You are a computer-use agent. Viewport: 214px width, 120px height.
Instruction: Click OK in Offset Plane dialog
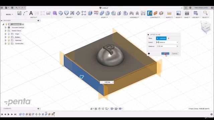click(165, 53)
